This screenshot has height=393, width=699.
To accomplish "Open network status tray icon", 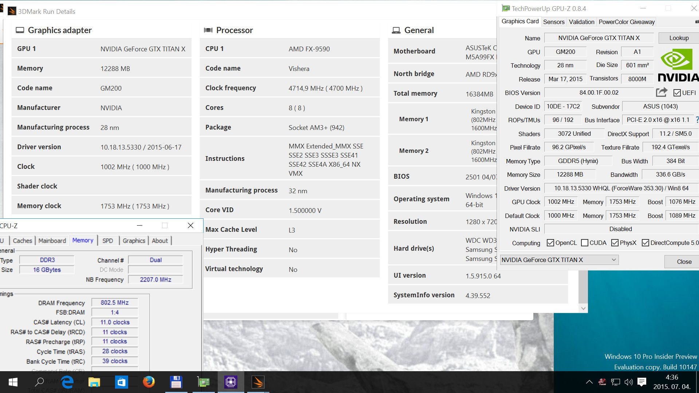I will (616, 382).
